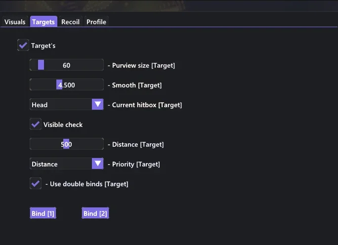Click the Priority dropdown triangle arrow icon
The width and height of the screenshot is (338, 245).
[x=98, y=163]
